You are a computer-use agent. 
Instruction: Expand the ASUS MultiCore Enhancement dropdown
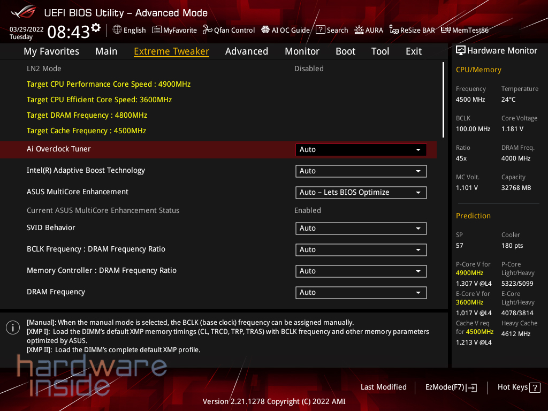(x=361, y=193)
